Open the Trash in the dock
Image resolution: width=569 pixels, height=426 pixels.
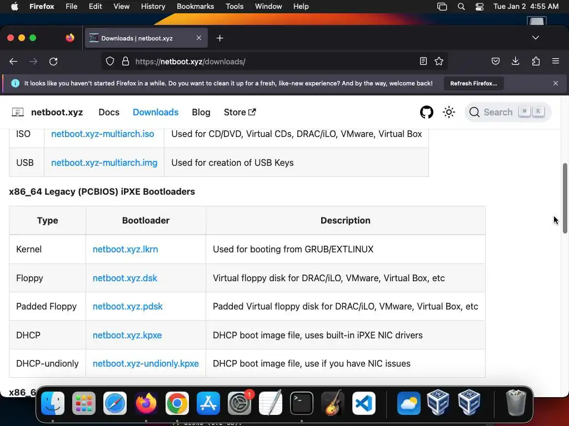(x=516, y=403)
